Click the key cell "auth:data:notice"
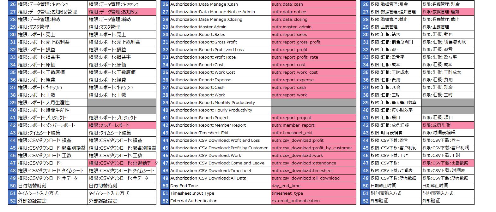The image size is (496, 212). tap(313, 12)
